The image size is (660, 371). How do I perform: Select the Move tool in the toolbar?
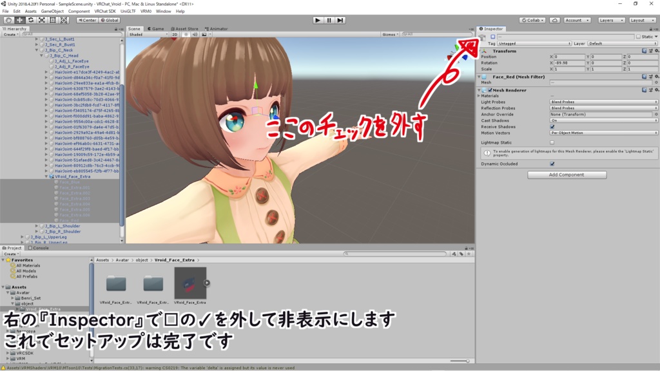point(20,20)
